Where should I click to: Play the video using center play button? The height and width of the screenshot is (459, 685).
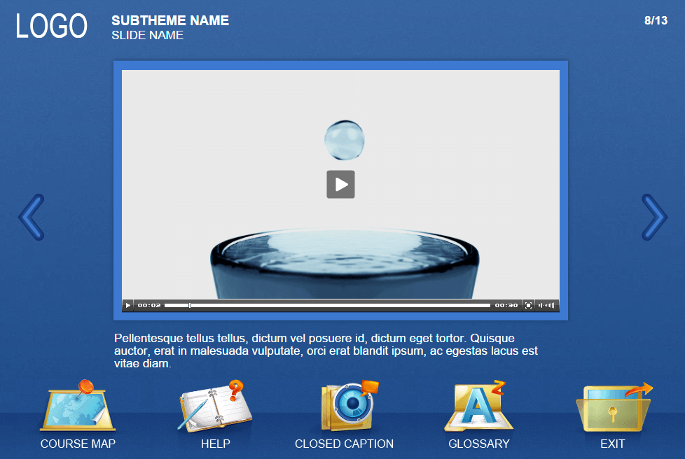pos(341,184)
